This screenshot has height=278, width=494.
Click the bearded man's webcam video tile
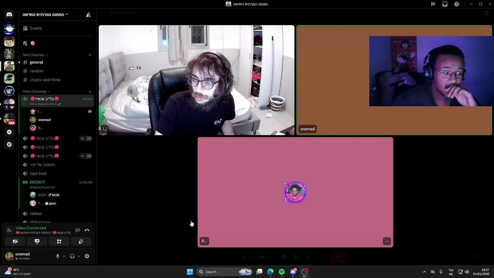click(x=196, y=80)
